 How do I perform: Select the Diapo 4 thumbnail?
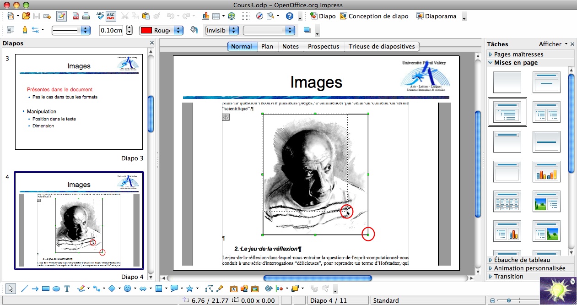79,221
